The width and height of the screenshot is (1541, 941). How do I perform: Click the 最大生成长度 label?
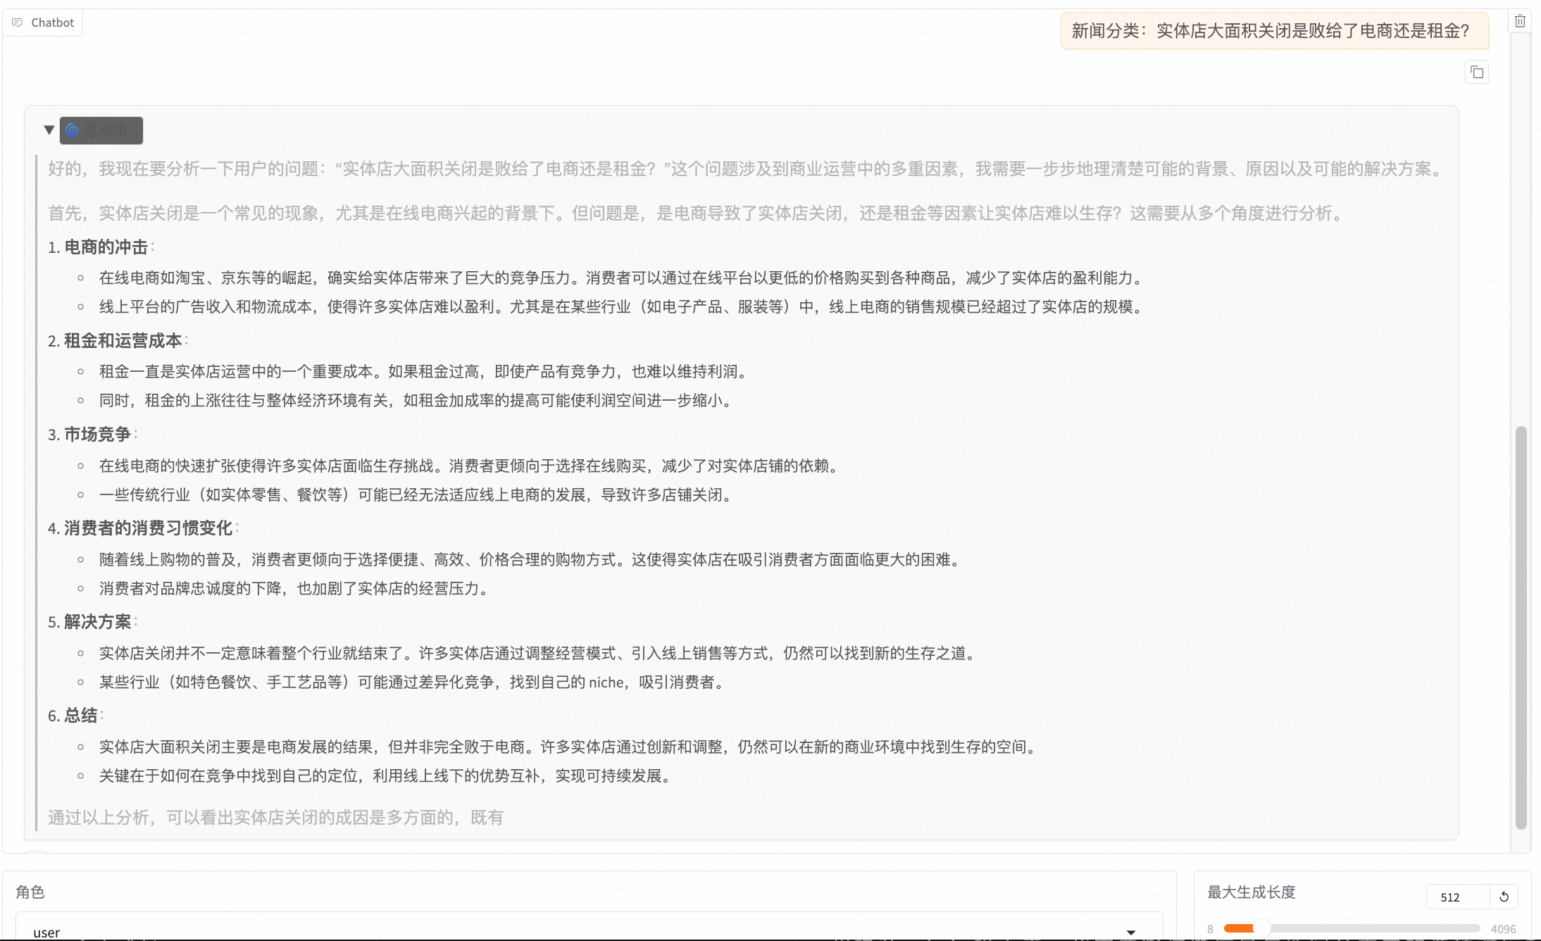[x=1251, y=892]
